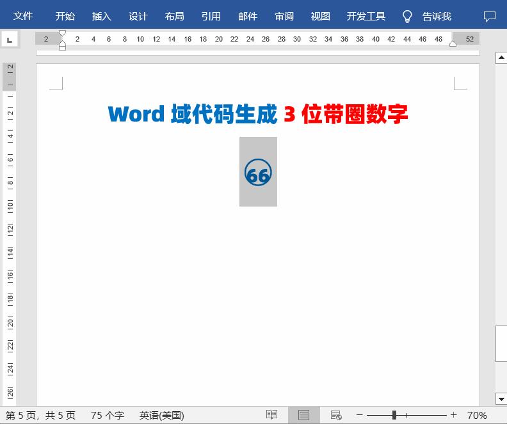Screen dimensions: 507x424
Task: Click the language indicator 英语(美国)
Action: point(162,415)
